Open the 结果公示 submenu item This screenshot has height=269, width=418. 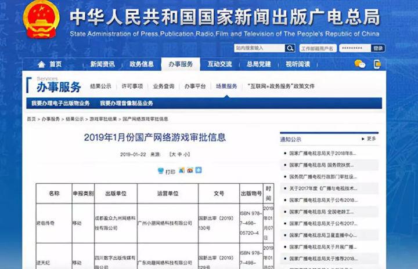point(100,86)
